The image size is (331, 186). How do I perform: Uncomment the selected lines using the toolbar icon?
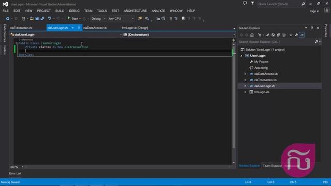(176, 19)
